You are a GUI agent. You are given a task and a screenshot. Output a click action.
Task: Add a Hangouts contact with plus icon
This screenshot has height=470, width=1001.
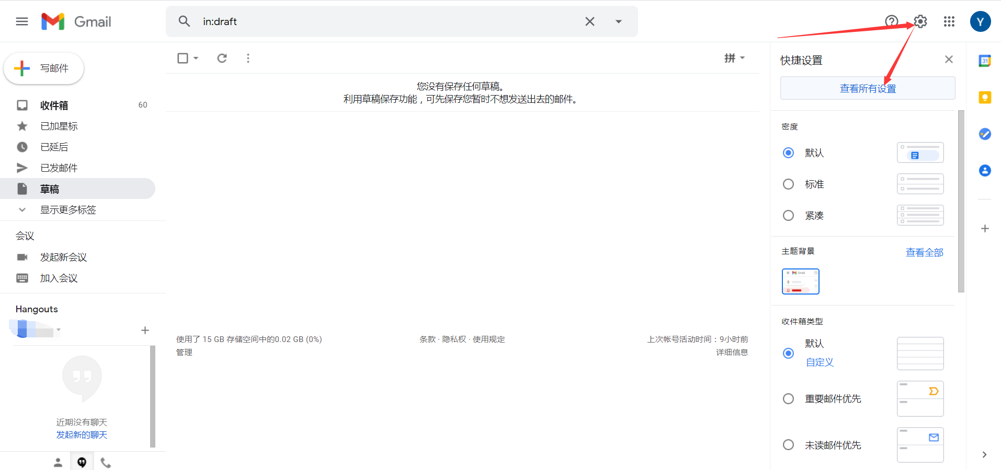pyautogui.click(x=145, y=330)
